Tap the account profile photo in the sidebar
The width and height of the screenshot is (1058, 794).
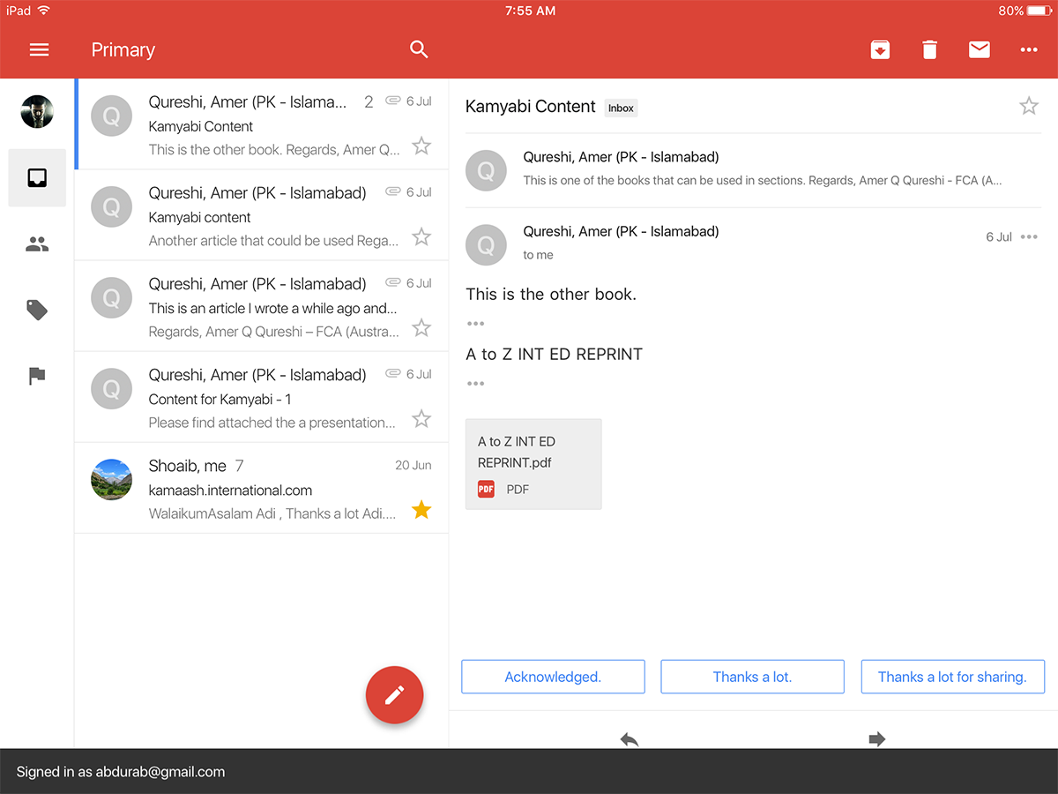37,111
